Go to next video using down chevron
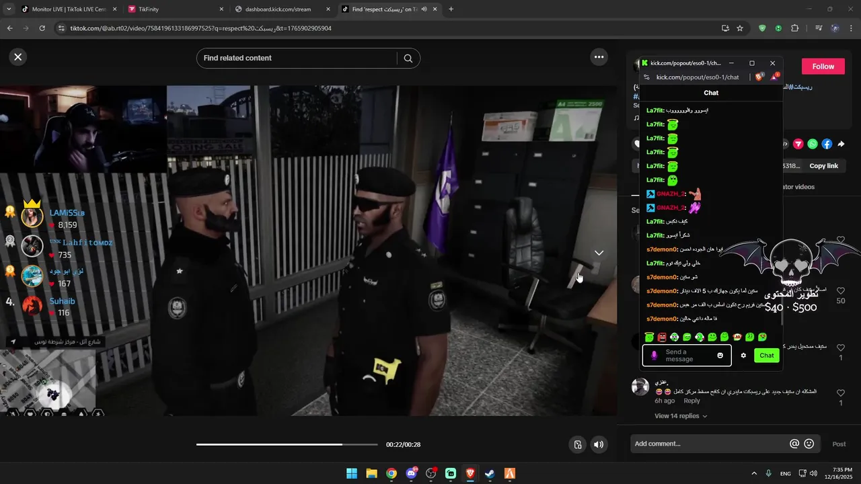861x484 pixels. 599,253
